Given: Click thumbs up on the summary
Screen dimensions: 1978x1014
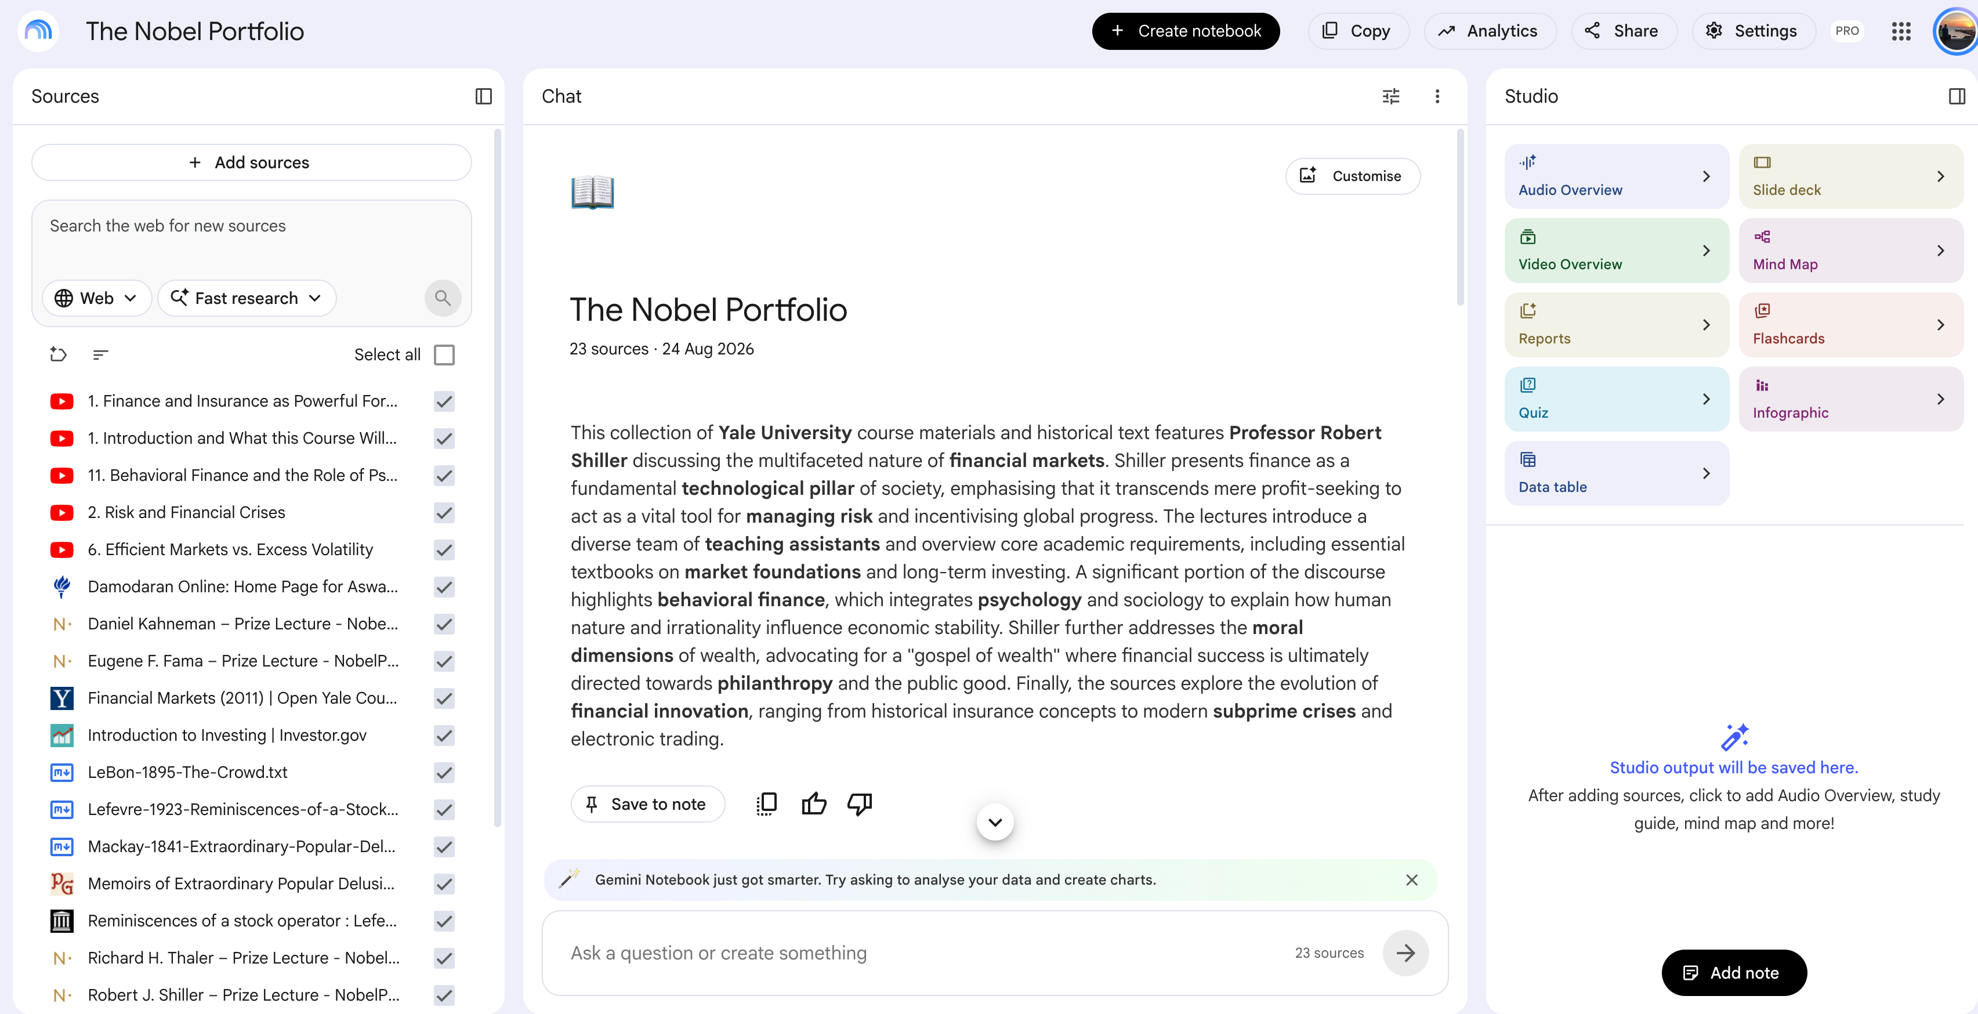Looking at the screenshot, I should click(x=814, y=803).
